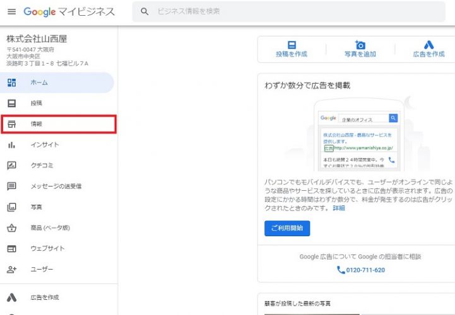Click the 投稿を作成 post icon

point(292,45)
